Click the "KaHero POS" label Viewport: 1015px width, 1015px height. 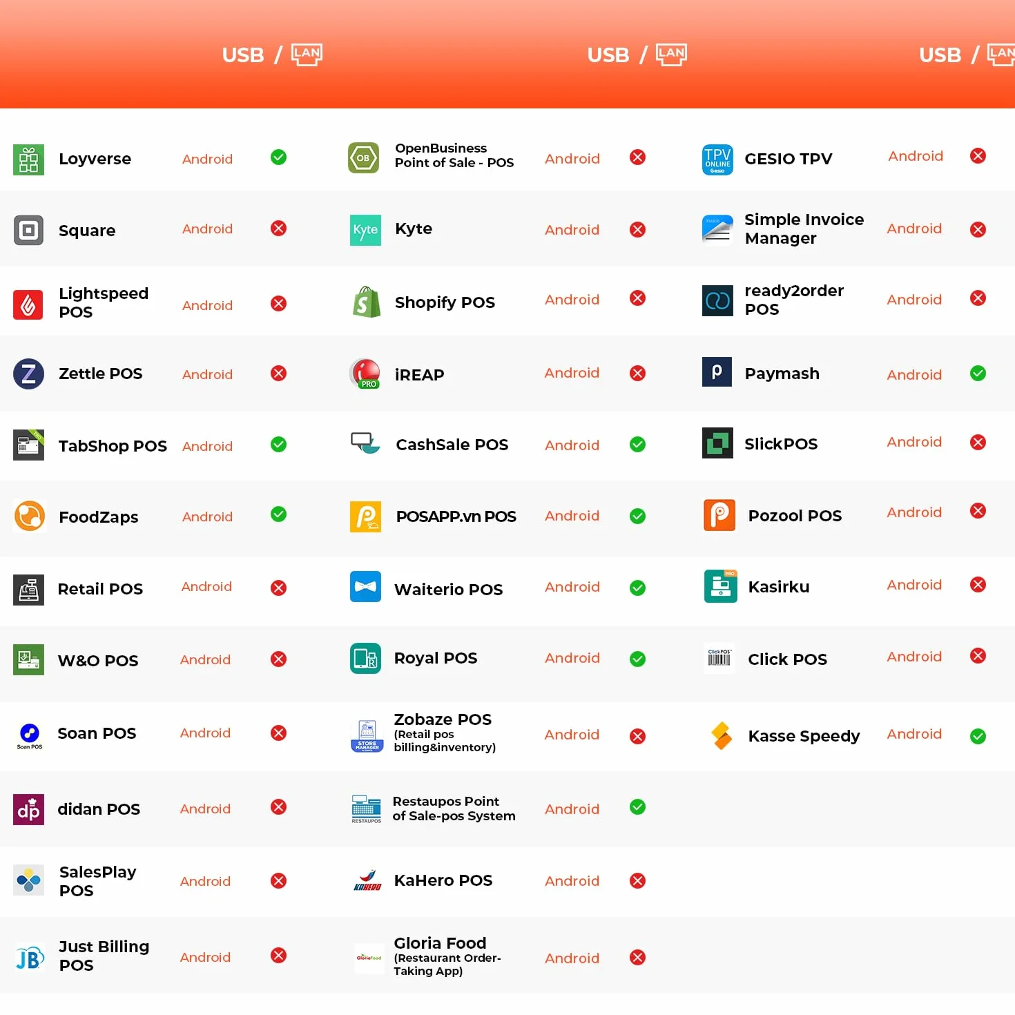point(443,880)
